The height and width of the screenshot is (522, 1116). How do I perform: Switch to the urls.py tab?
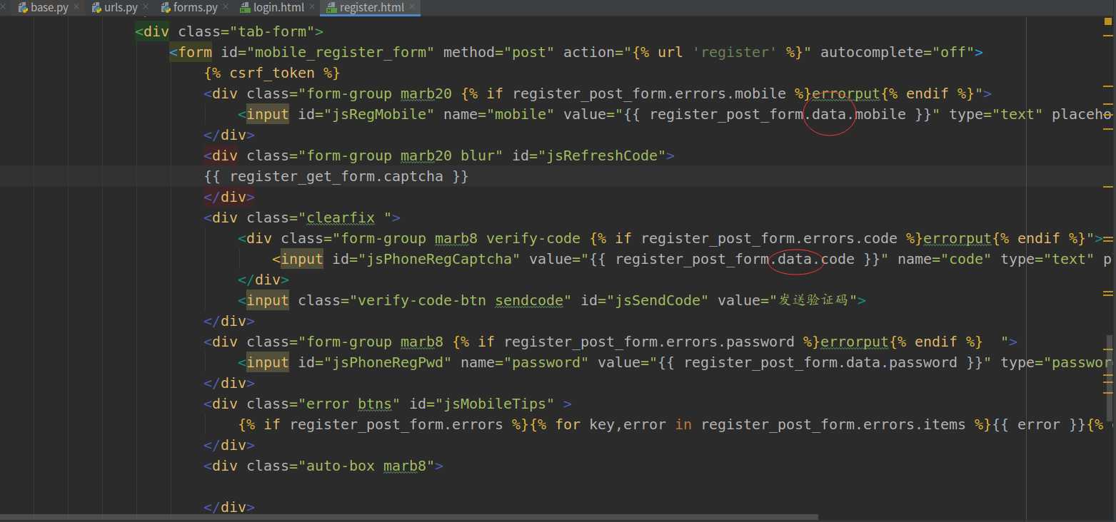coord(121,8)
